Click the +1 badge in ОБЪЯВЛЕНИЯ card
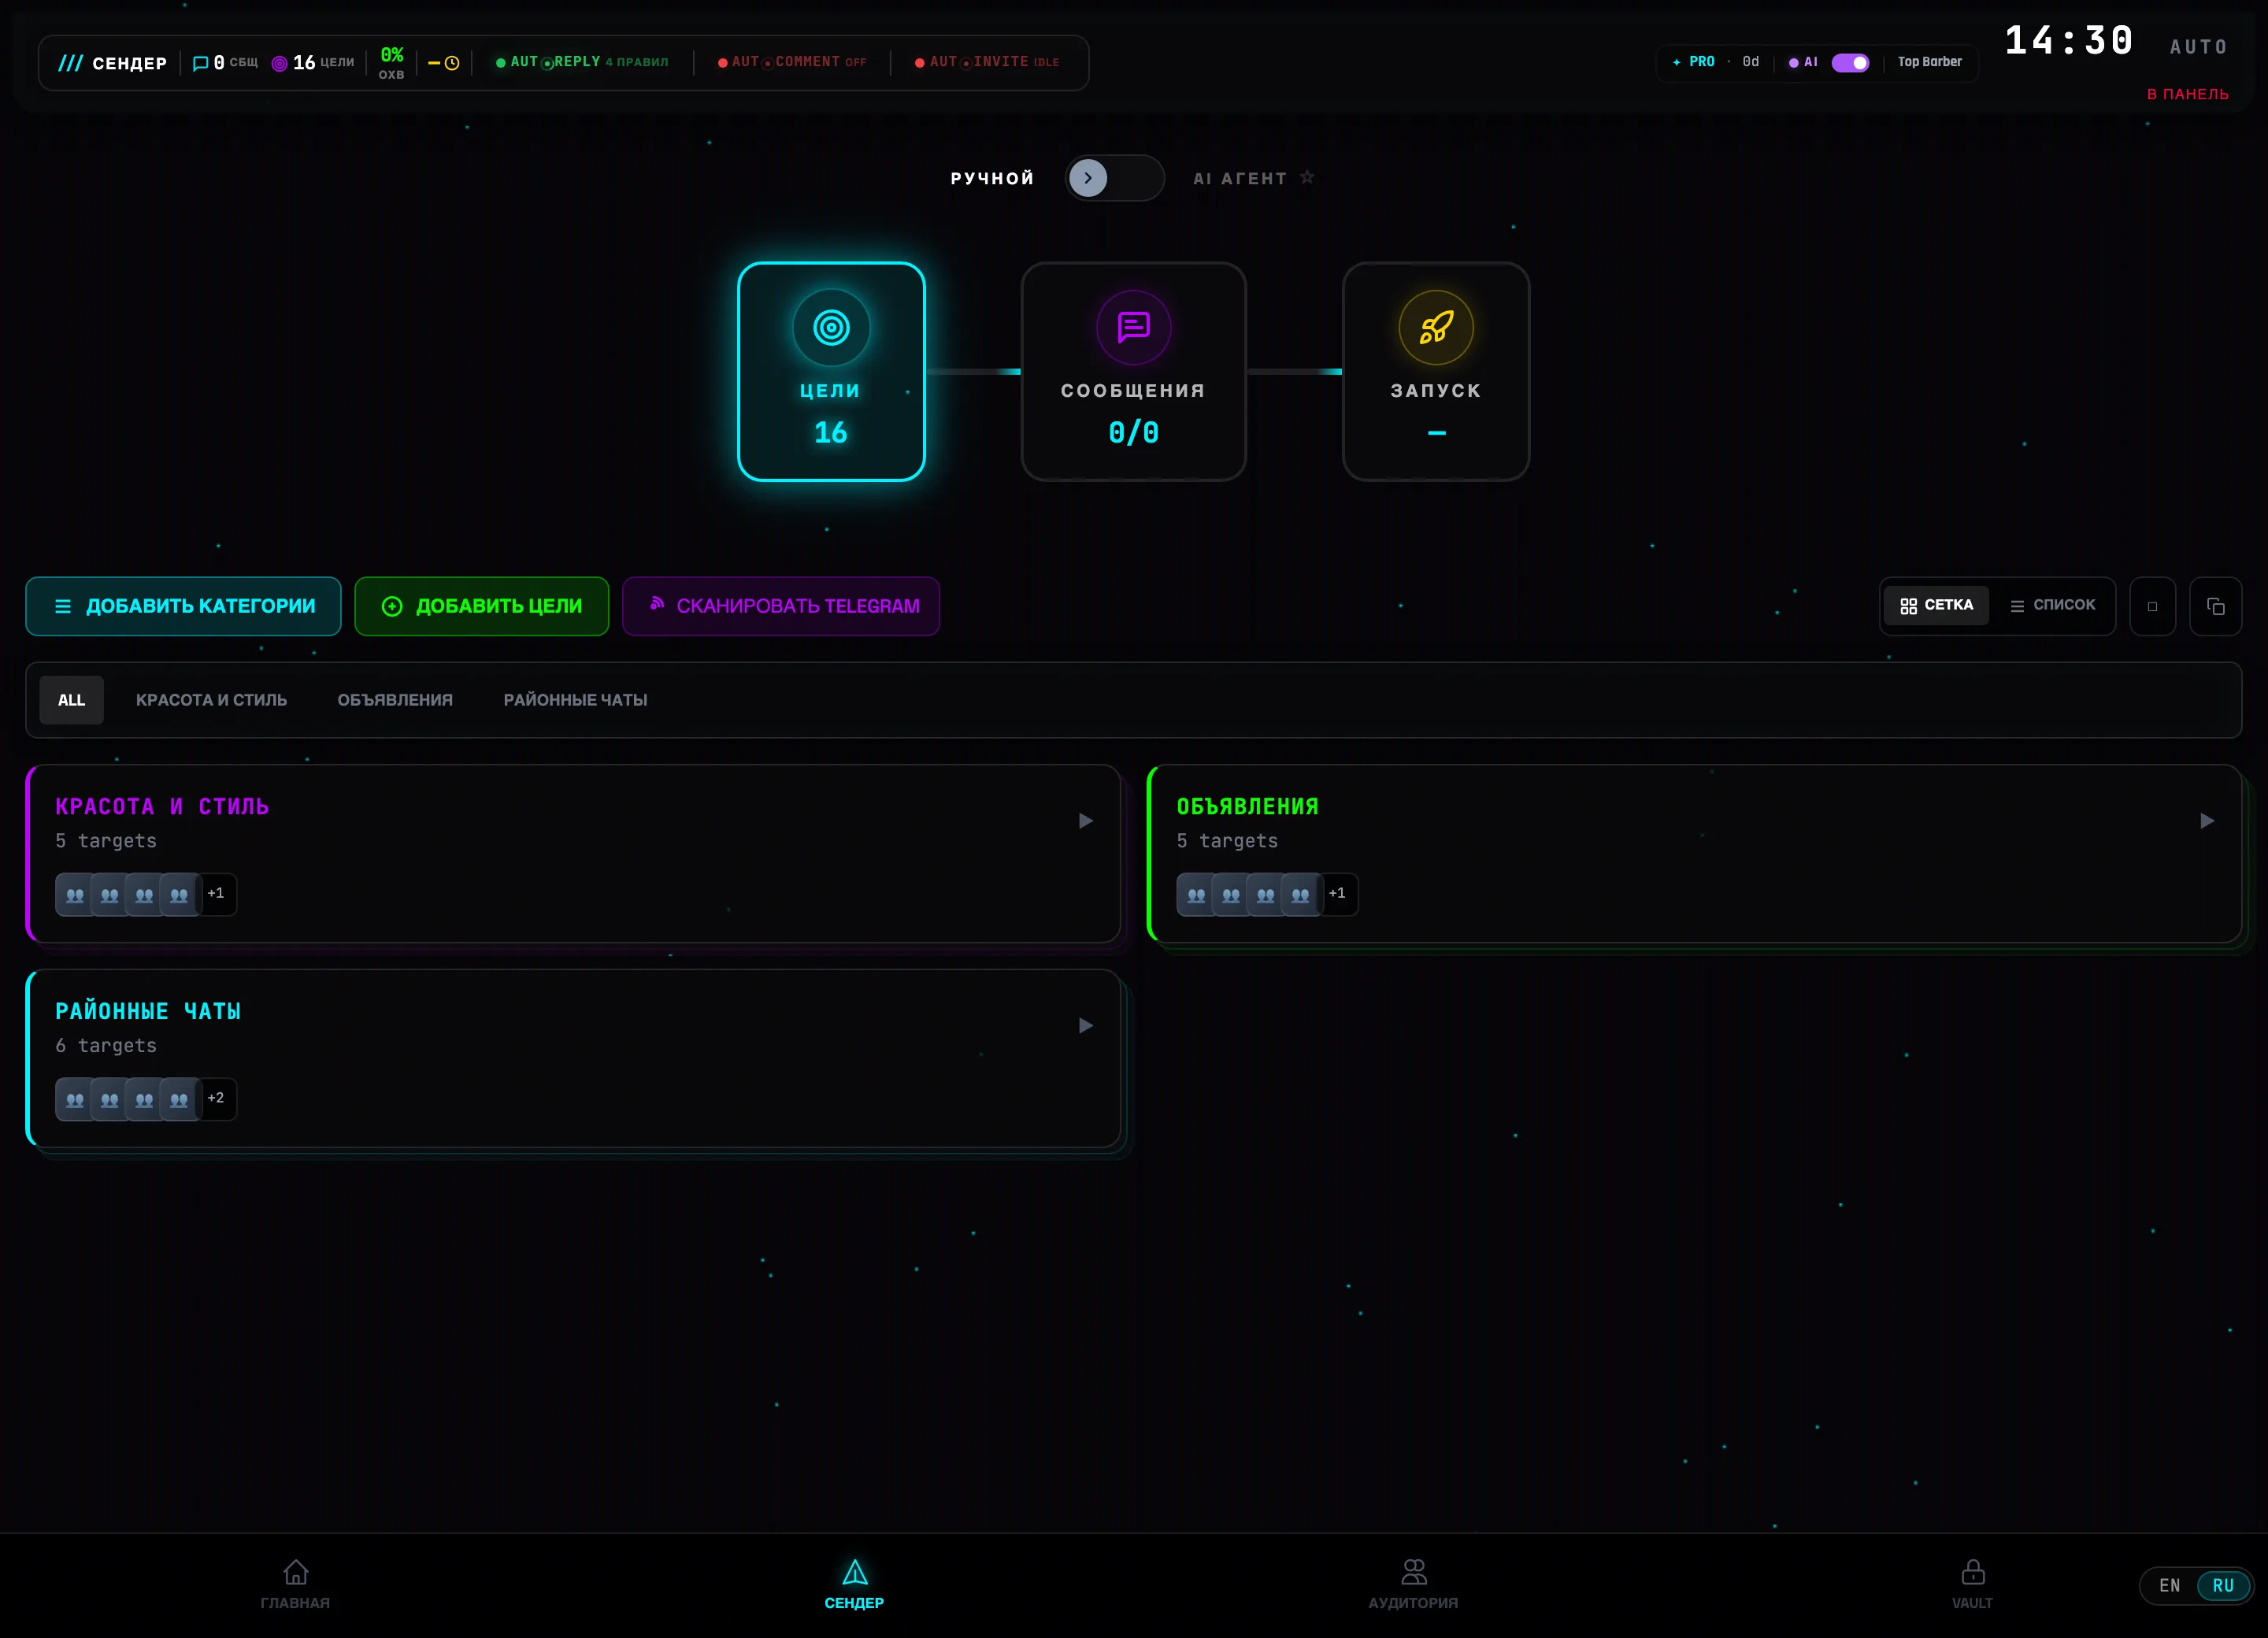Image resolution: width=2268 pixels, height=1638 pixels. 1337,894
